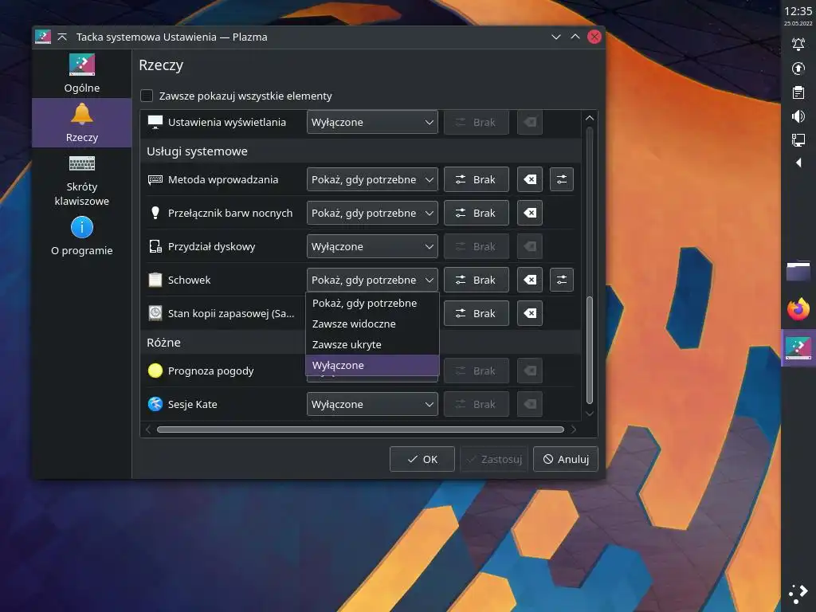The width and height of the screenshot is (816, 612).
Task: Enable Zawsze pokazuj wszystkie elementy checkbox
Action: pos(147,96)
